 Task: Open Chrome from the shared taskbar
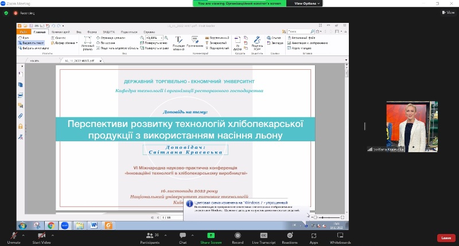point(51,225)
